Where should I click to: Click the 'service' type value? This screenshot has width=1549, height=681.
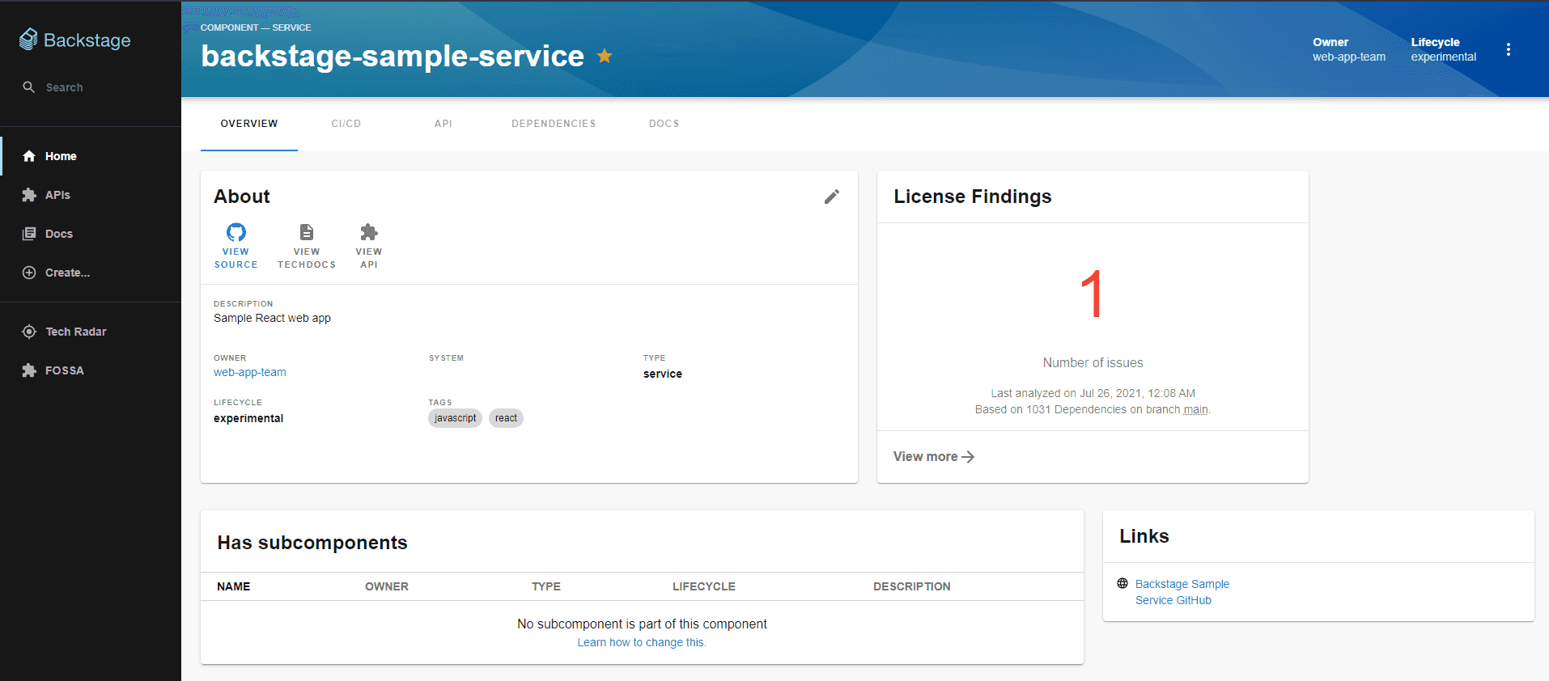(x=663, y=374)
